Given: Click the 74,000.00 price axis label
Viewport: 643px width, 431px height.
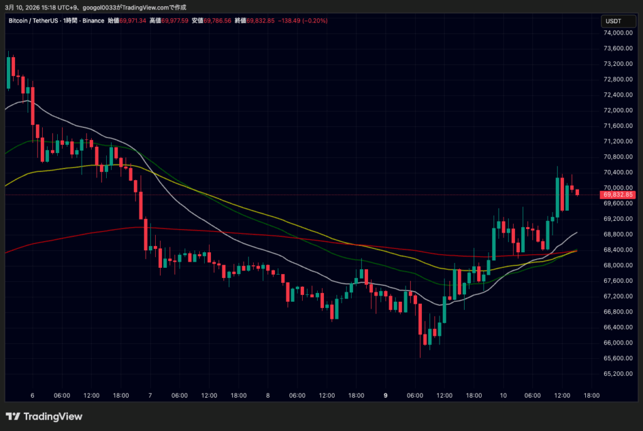Looking at the screenshot, I should 617,33.
